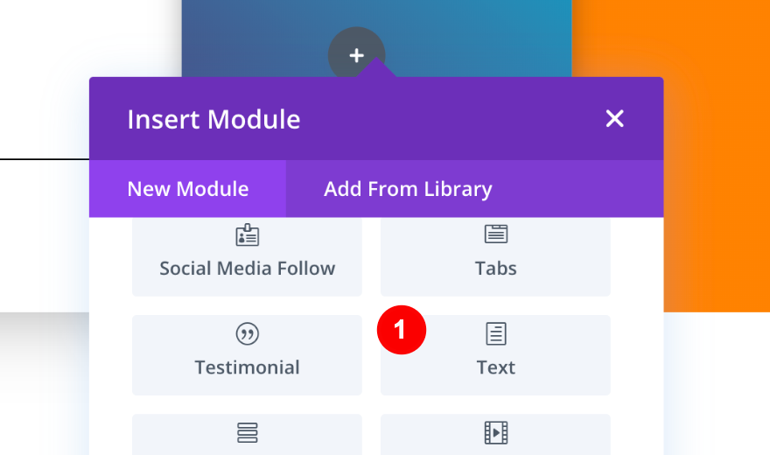Close the Insert Module dialog
Viewport: 770px width, 455px height.
(615, 119)
